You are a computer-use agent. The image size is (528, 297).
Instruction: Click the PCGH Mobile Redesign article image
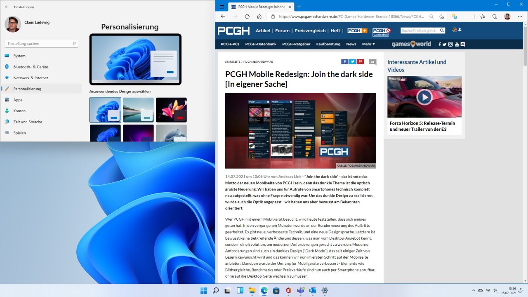301,131
